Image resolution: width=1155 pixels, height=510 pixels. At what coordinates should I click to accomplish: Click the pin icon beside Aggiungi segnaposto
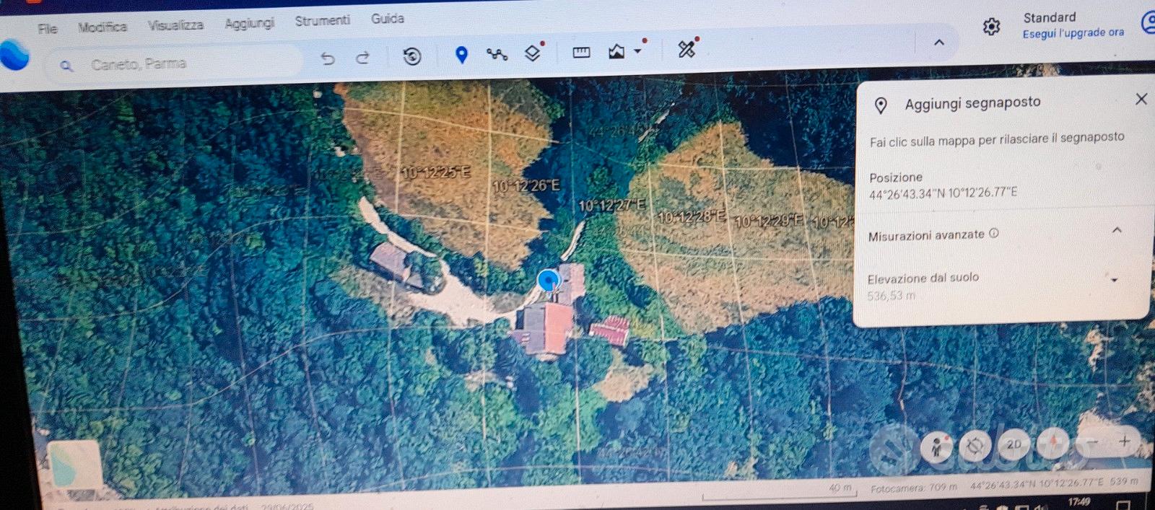pos(881,105)
